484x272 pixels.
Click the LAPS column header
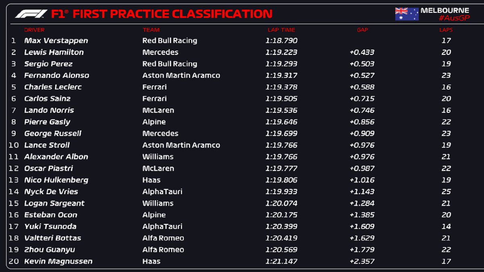coord(446,30)
